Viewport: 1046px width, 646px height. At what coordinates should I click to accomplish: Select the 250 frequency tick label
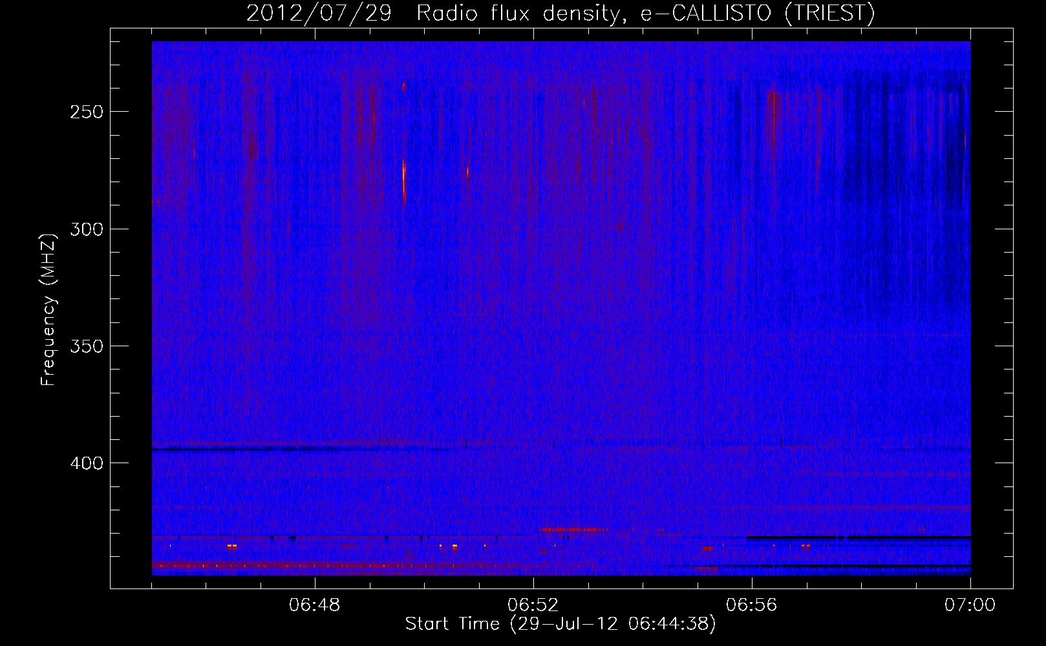click(87, 112)
